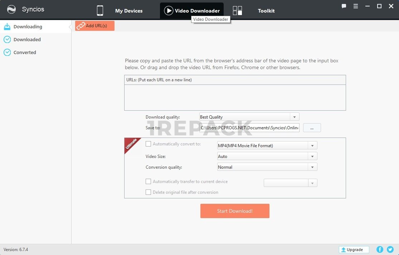Open the Downloaded list

point(27,39)
